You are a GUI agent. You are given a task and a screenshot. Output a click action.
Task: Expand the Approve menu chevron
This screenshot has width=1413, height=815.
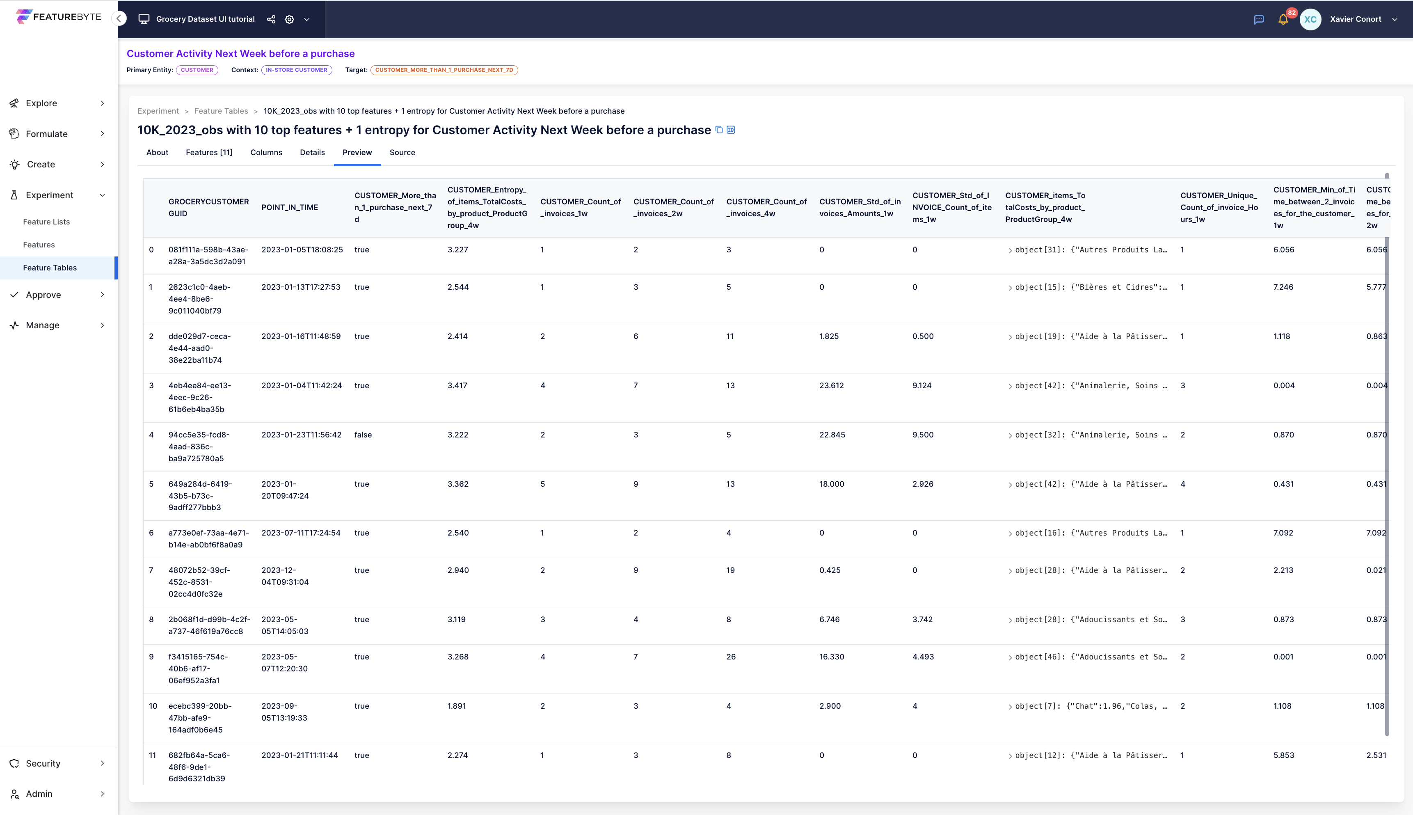coord(103,294)
